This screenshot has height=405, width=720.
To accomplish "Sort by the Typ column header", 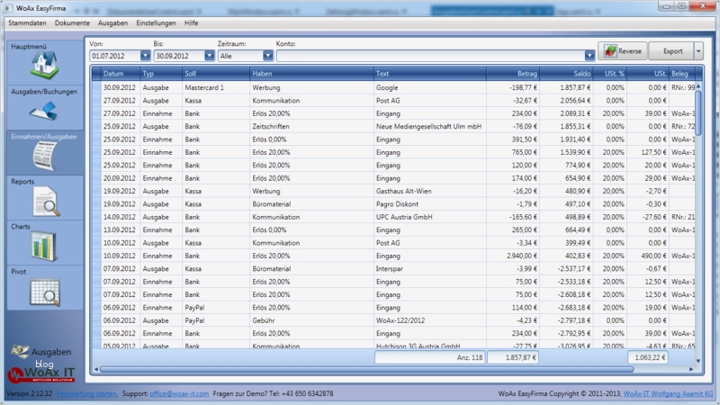I will pos(161,74).
